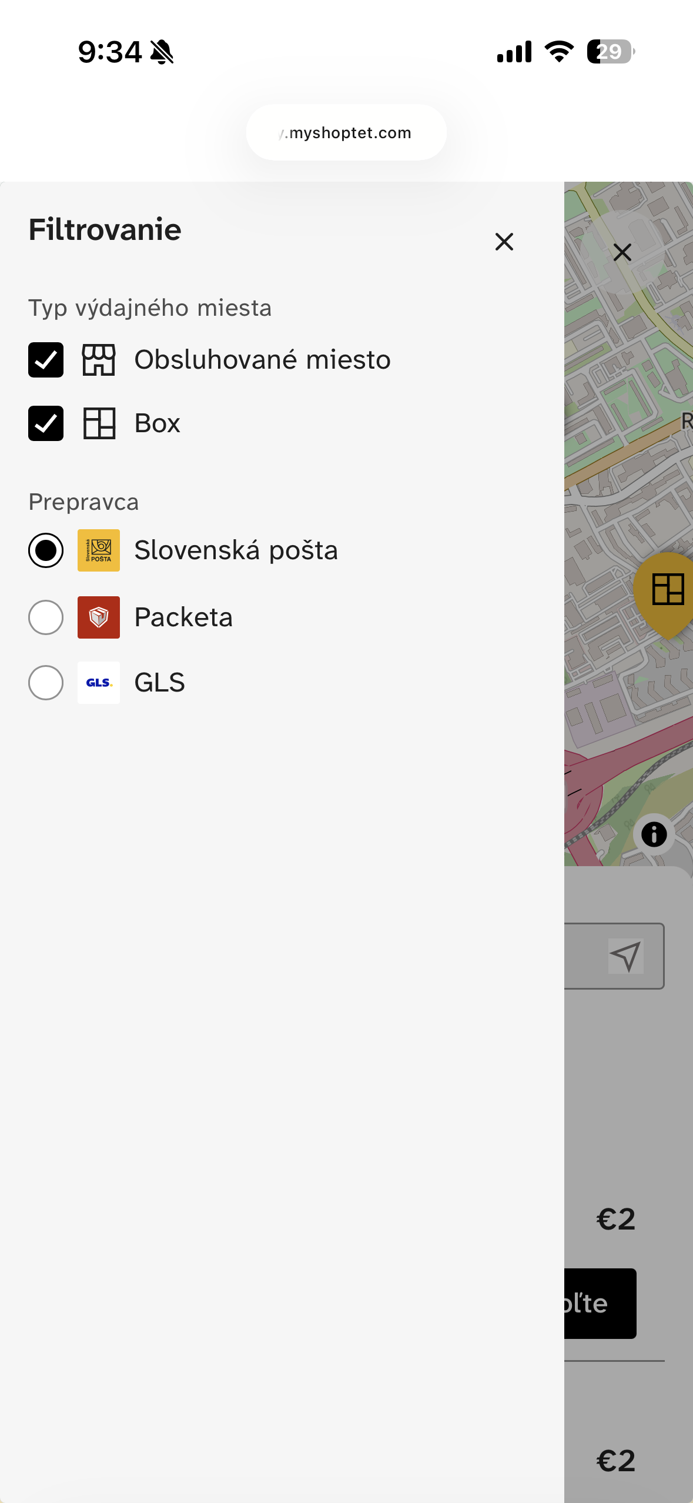
Task: Select the GLS carrier radio button
Action: [46, 683]
